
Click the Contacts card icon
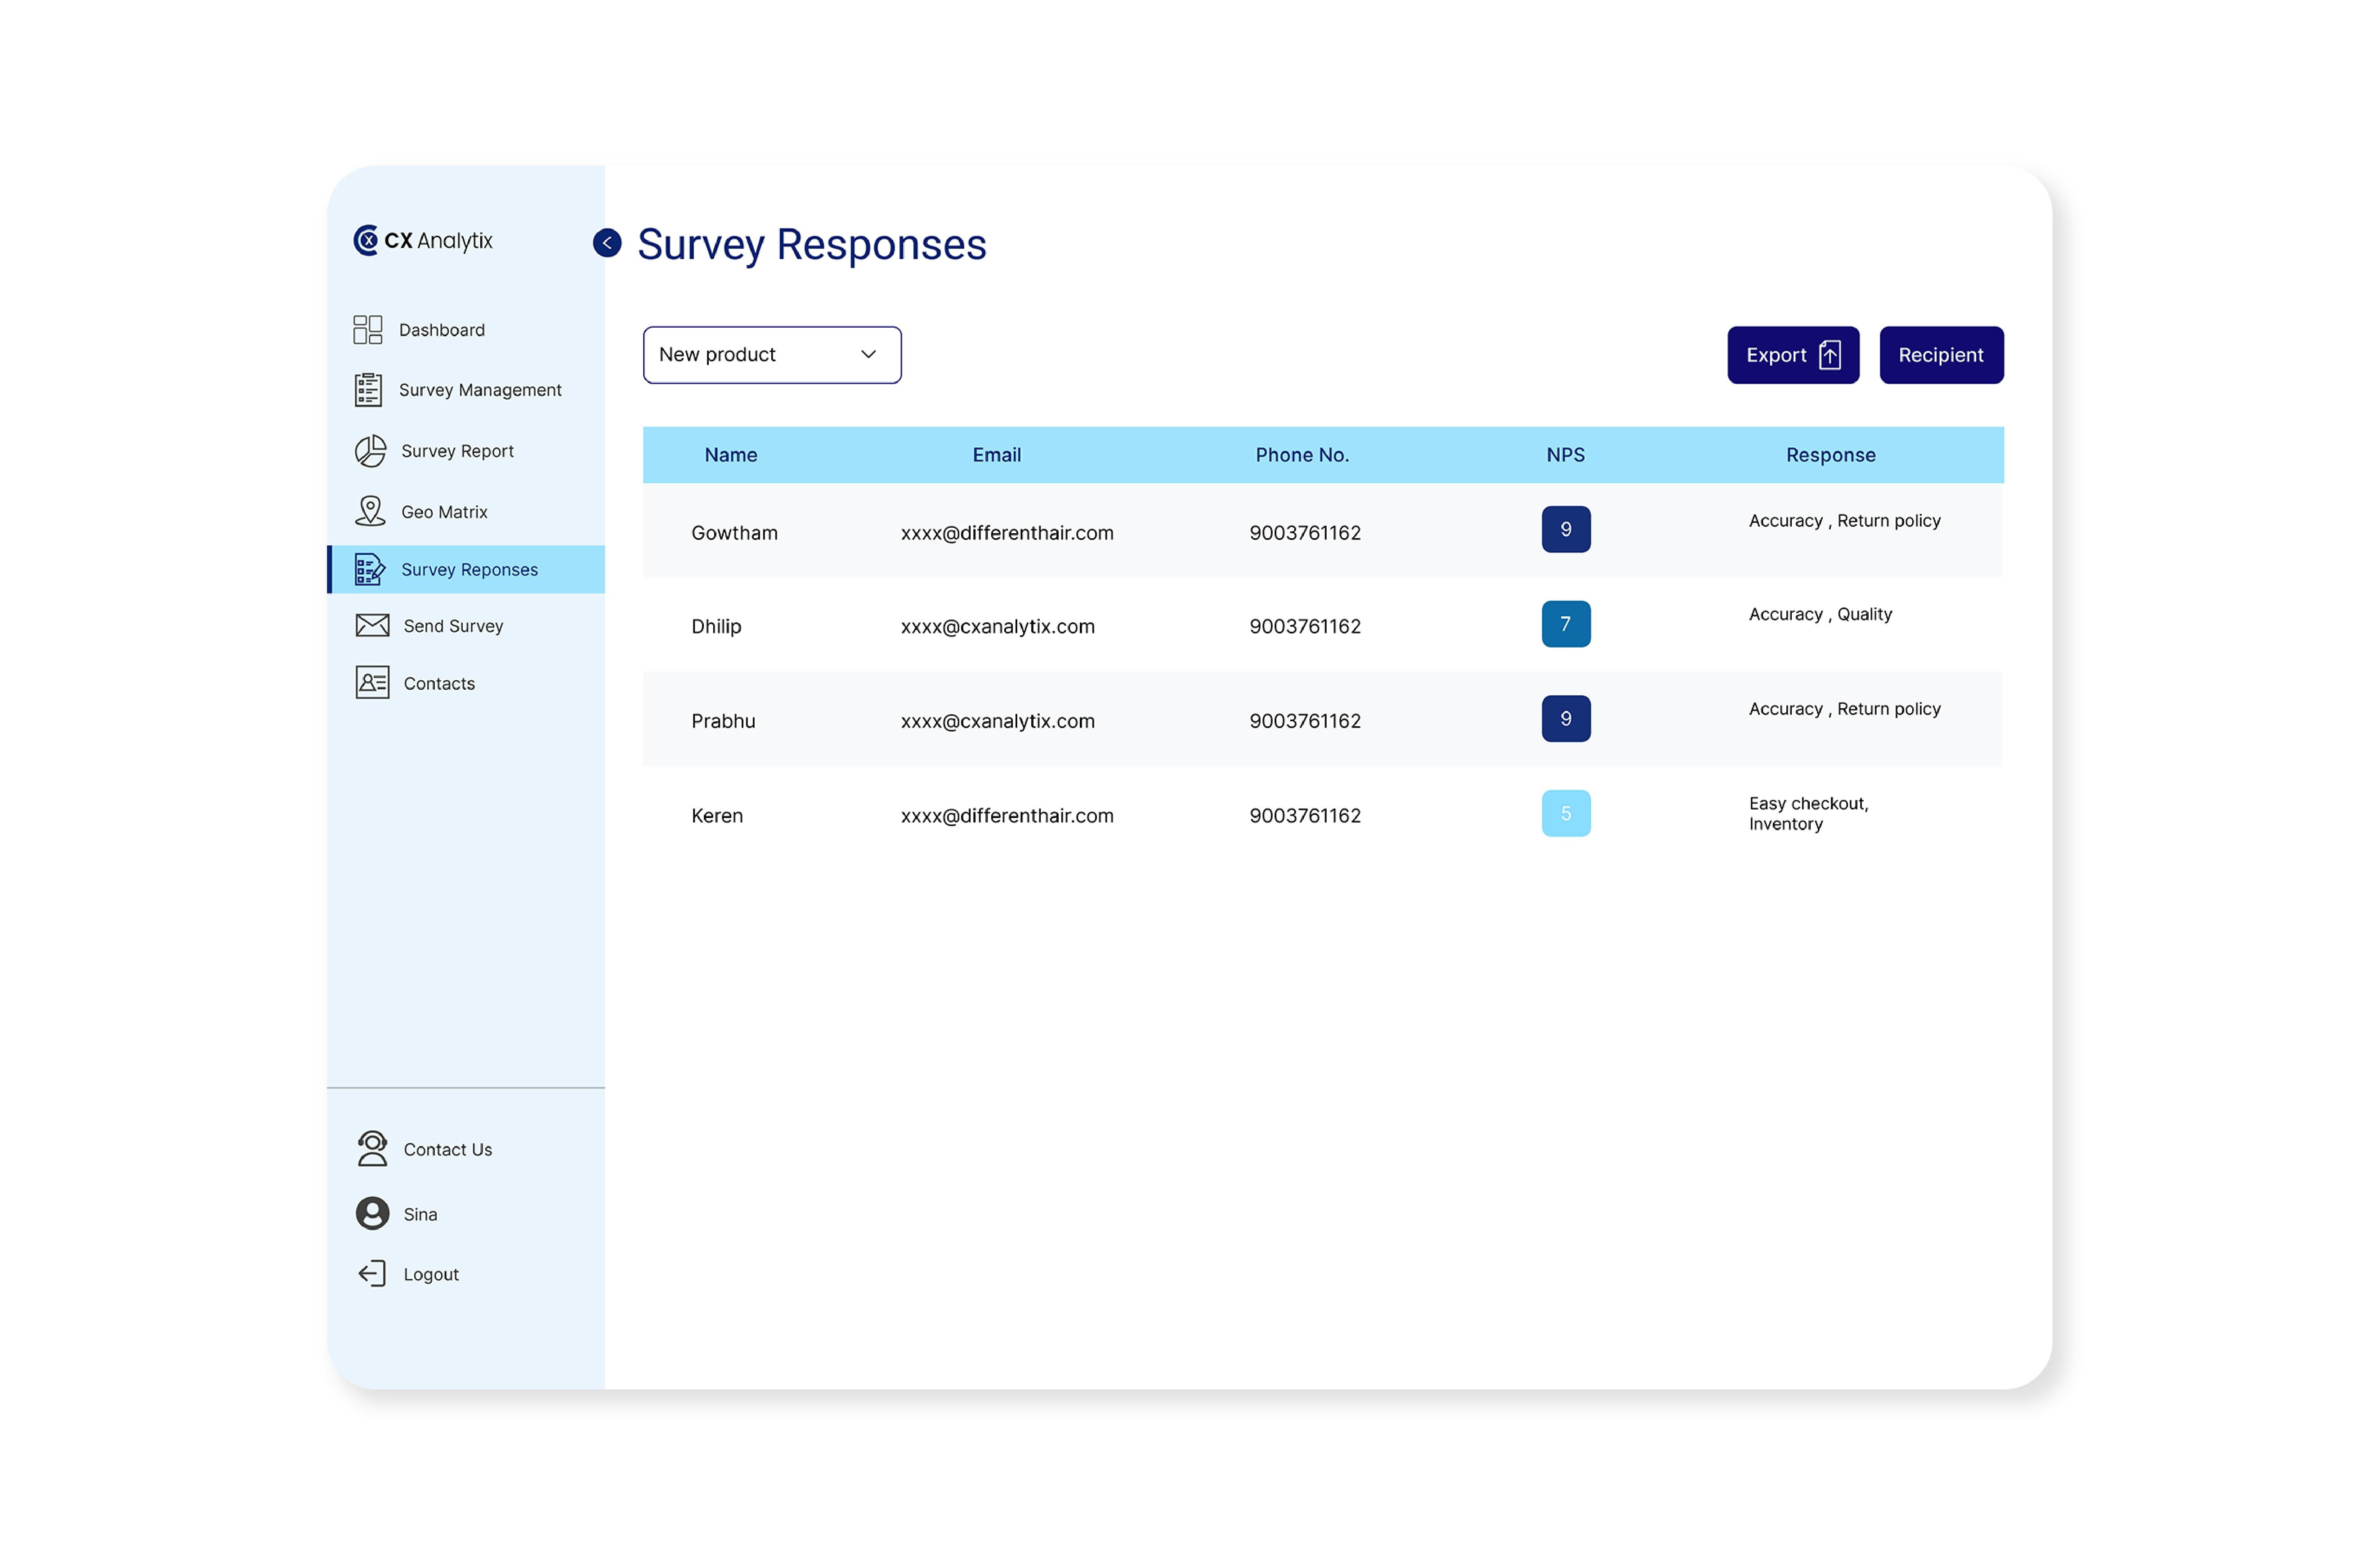[372, 683]
